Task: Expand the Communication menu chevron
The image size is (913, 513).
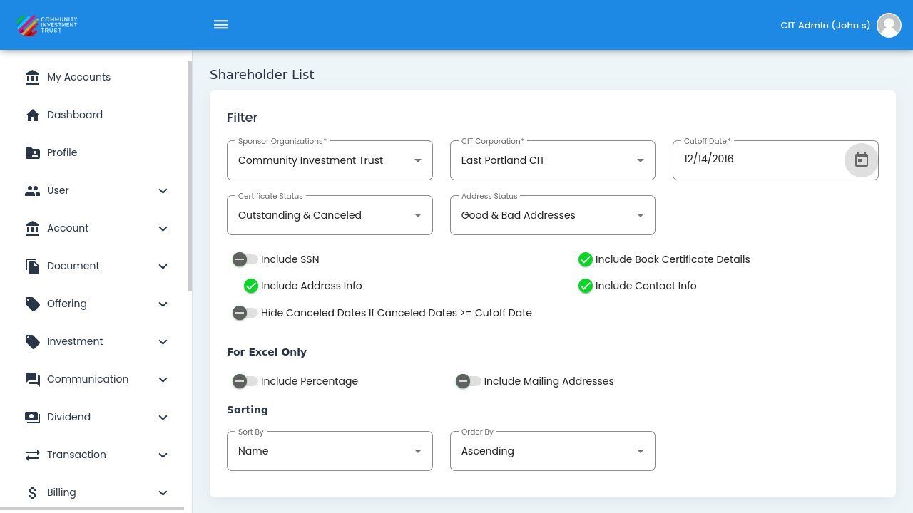Action: tap(163, 380)
